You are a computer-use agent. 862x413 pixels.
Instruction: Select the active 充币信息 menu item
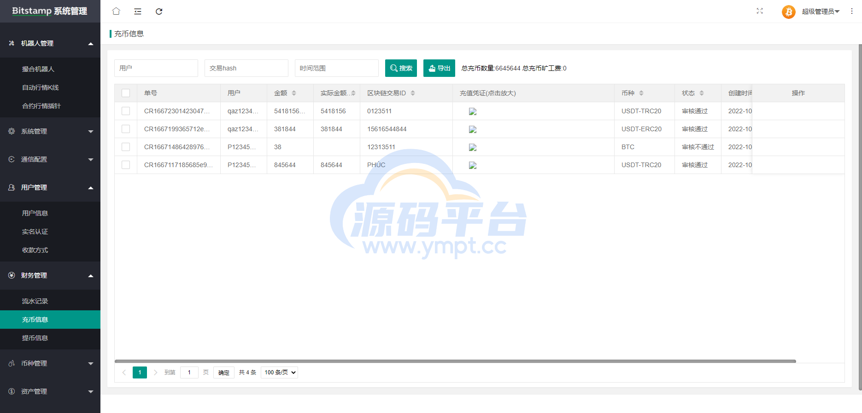click(50, 320)
